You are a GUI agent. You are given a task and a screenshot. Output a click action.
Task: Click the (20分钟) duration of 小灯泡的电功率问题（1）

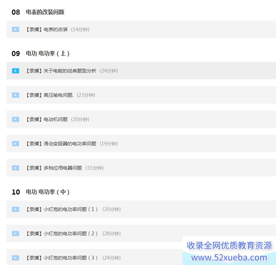click(x=112, y=209)
